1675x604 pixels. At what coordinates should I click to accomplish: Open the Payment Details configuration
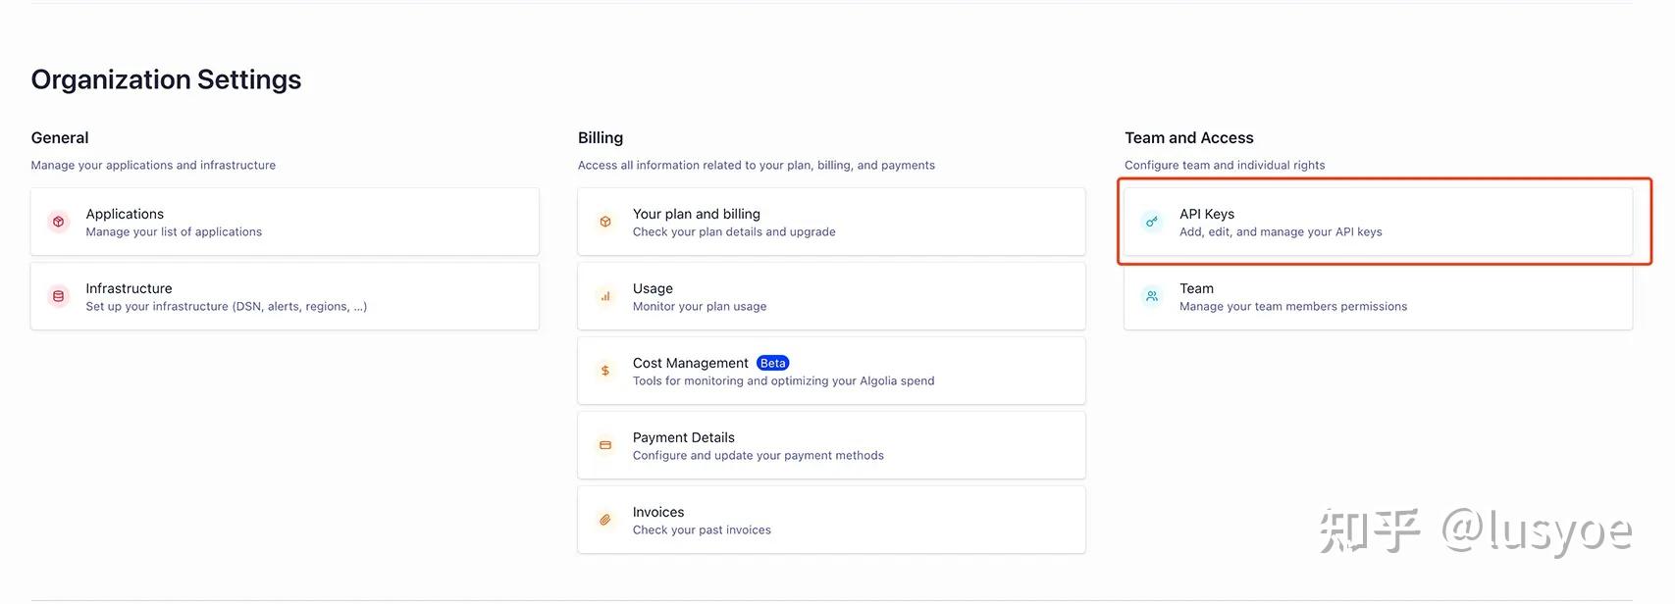(831, 444)
